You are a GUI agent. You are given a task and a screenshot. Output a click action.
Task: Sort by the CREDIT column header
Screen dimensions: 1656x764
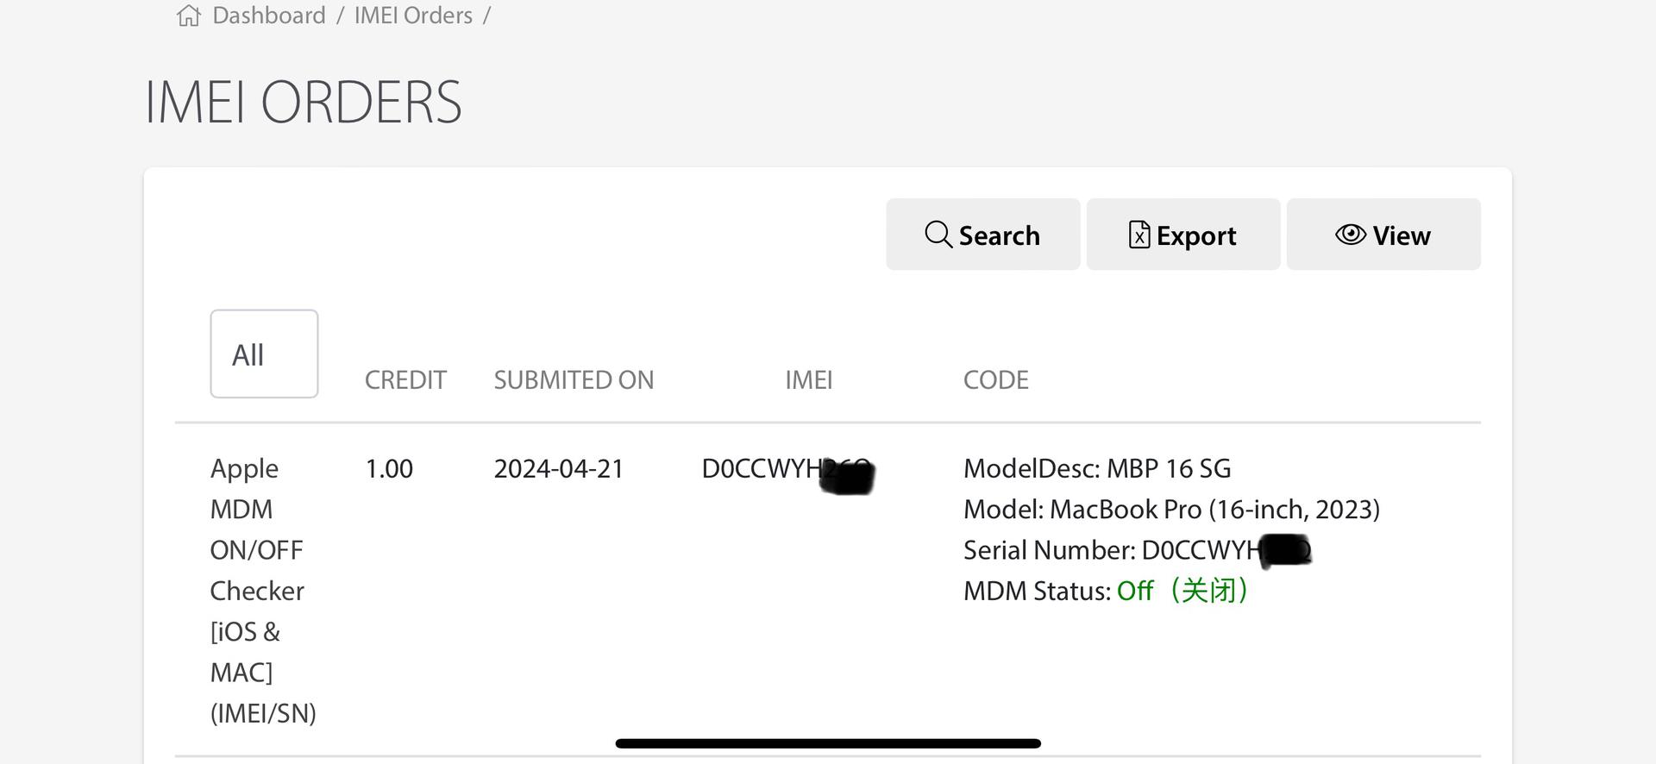pyautogui.click(x=405, y=380)
